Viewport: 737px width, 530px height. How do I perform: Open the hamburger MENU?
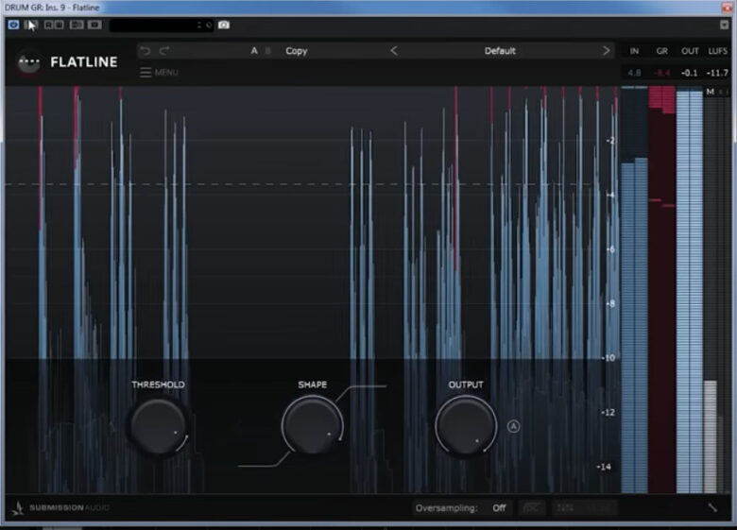point(159,73)
